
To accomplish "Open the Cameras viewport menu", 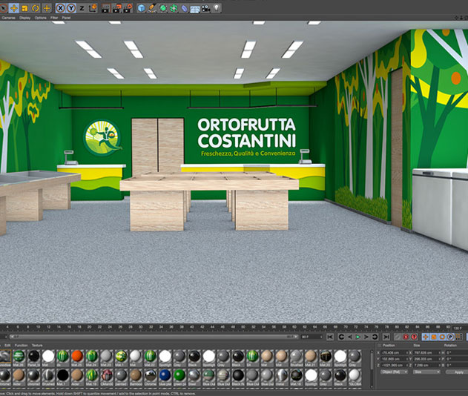I will 8,18.
